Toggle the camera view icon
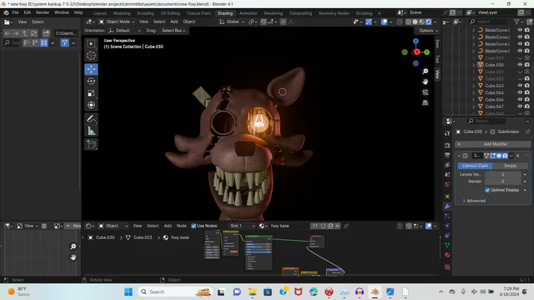The width and height of the screenshot is (534, 300). coord(425,92)
